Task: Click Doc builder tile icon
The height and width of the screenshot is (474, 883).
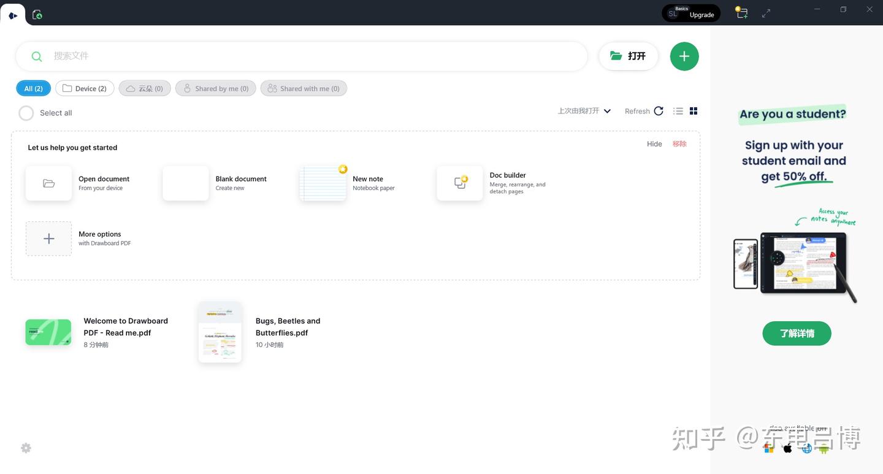Action: pos(460,183)
